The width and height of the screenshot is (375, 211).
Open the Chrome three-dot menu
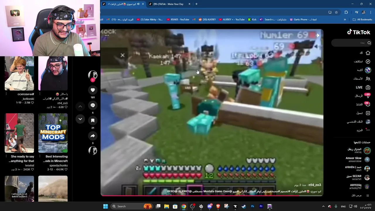pyautogui.click(x=371, y=12)
